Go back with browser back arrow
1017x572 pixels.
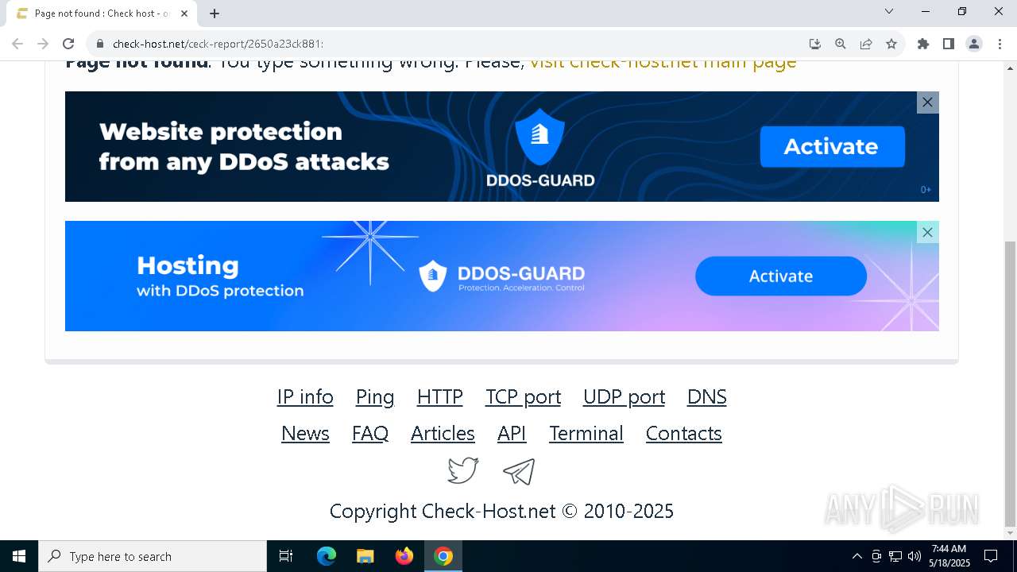[x=17, y=44]
